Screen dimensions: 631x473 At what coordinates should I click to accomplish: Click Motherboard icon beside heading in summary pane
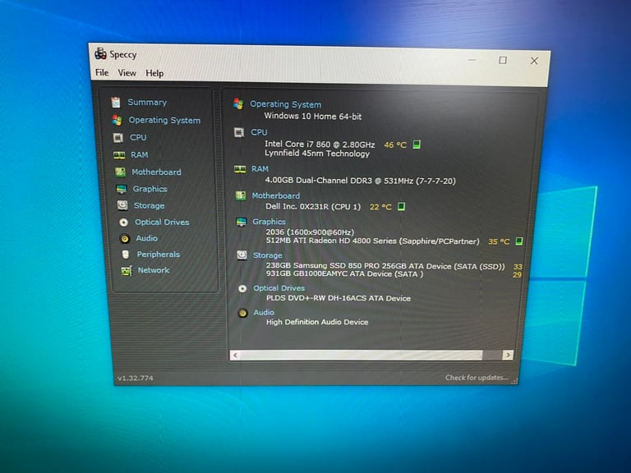click(x=241, y=196)
